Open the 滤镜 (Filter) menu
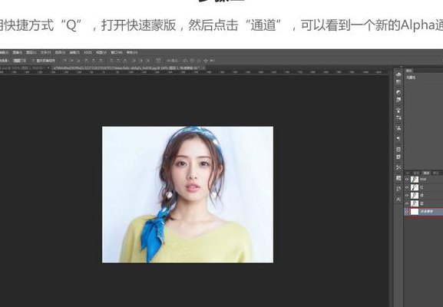Image resolution: width=443 pixels, height=307 pixels. [74, 52]
